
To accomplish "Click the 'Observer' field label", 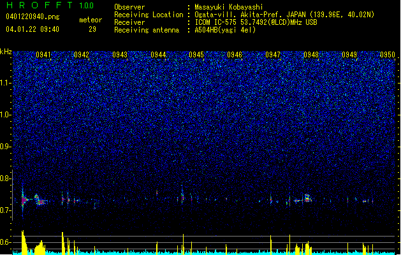I will 129,7.
